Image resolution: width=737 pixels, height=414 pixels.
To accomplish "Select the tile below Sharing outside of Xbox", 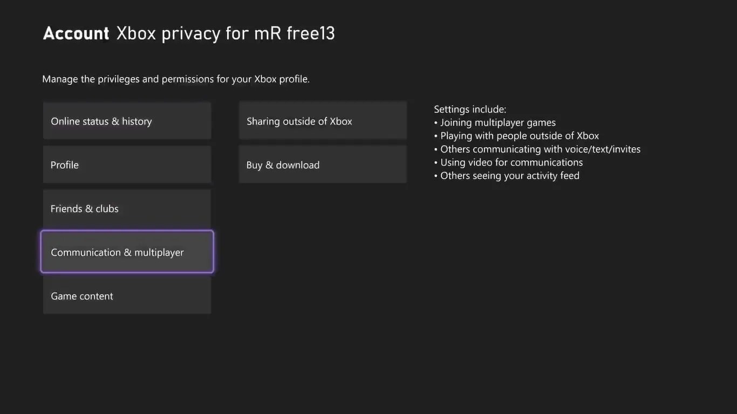I will point(323,164).
